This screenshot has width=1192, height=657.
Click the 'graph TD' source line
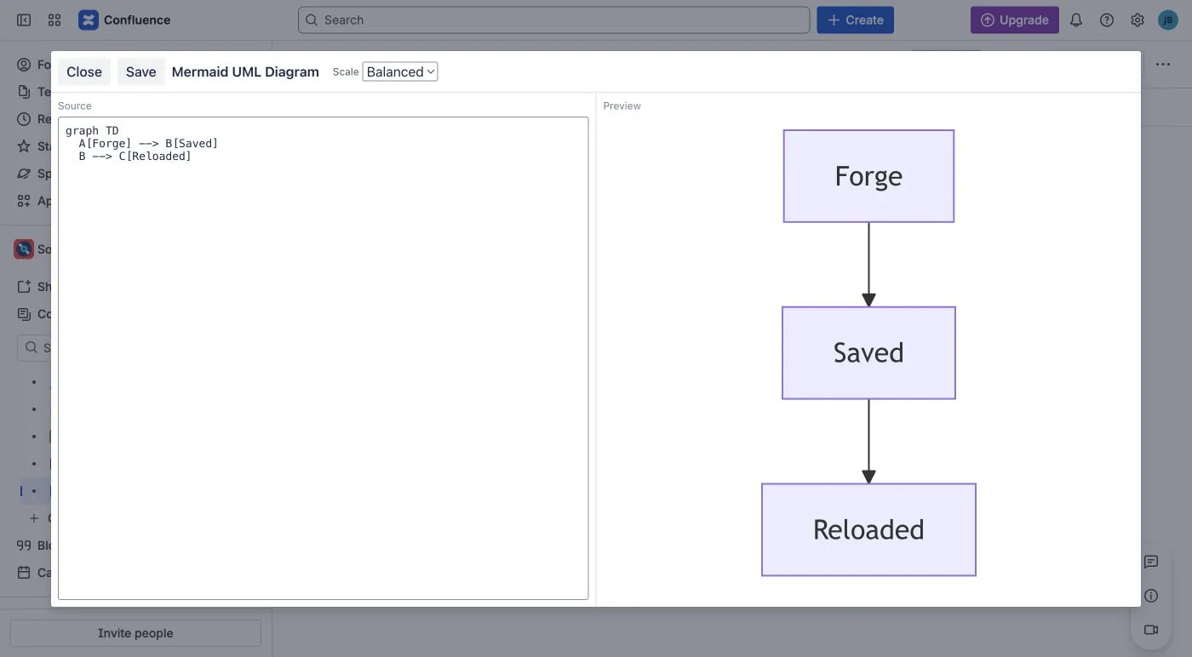click(x=92, y=131)
